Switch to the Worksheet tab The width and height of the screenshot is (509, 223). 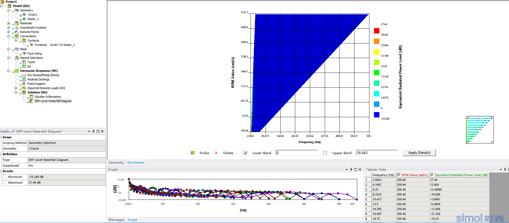[136, 163]
